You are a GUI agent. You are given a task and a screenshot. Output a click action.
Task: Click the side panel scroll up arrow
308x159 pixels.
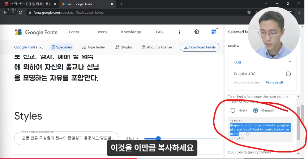tap(299, 97)
